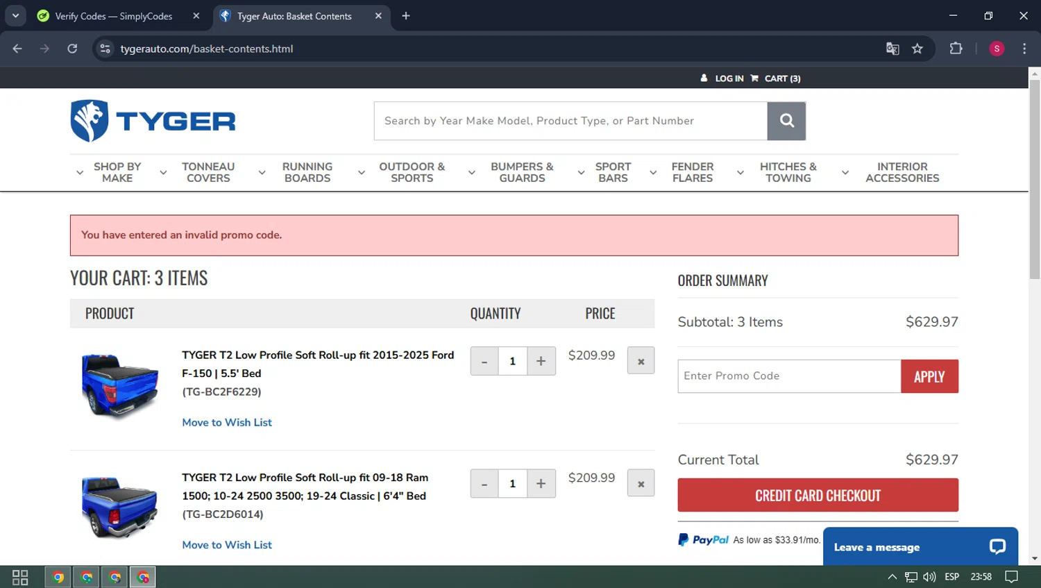
Task: Decrease quantity of Ford F-150 cover
Action: pyautogui.click(x=484, y=361)
